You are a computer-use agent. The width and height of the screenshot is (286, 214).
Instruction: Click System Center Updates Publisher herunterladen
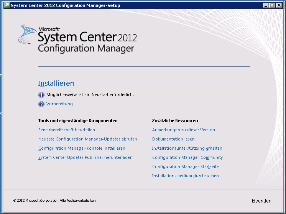tap(85, 158)
